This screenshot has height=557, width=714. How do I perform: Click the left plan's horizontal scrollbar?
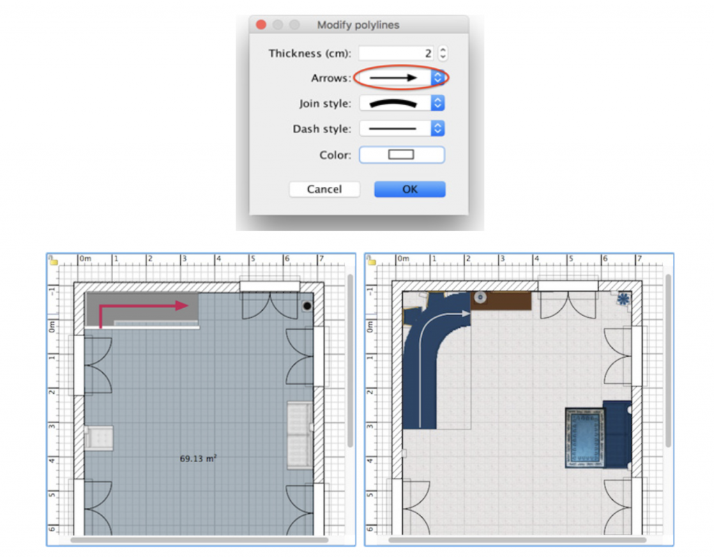[x=199, y=540]
